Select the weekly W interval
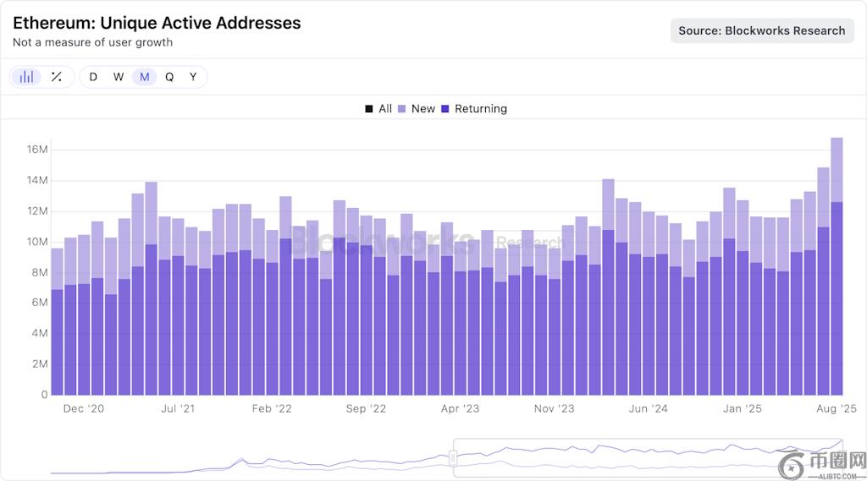Image resolution: width=867 pixels, height=481 pixels. pos(119,77)
